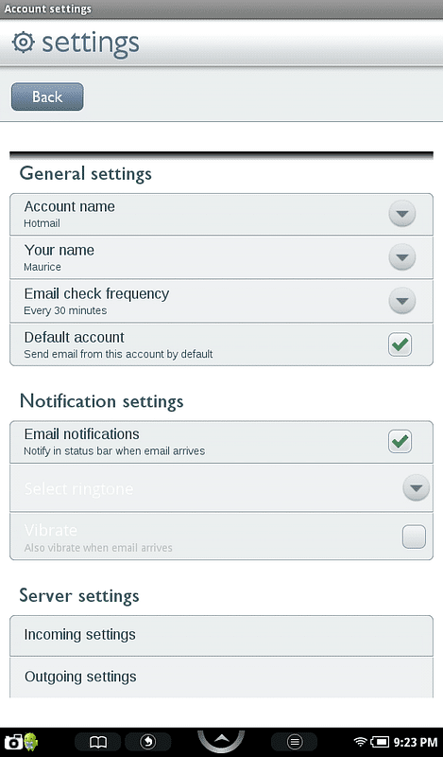Expand the Account name dropdown arrow

402,214
